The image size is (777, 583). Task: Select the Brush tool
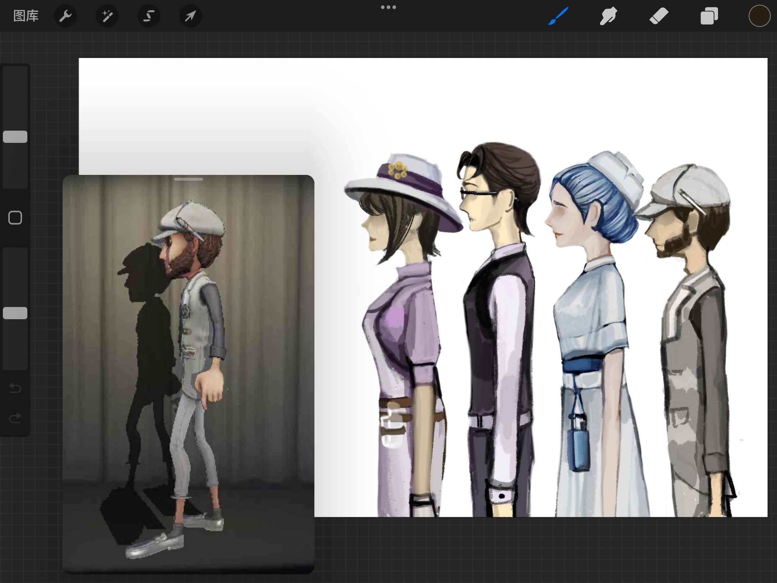(558, 16)
